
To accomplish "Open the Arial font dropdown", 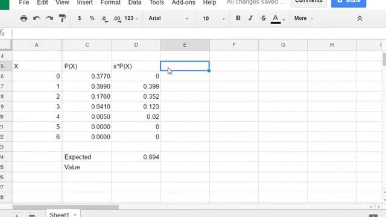I will [x=169, y=19].
